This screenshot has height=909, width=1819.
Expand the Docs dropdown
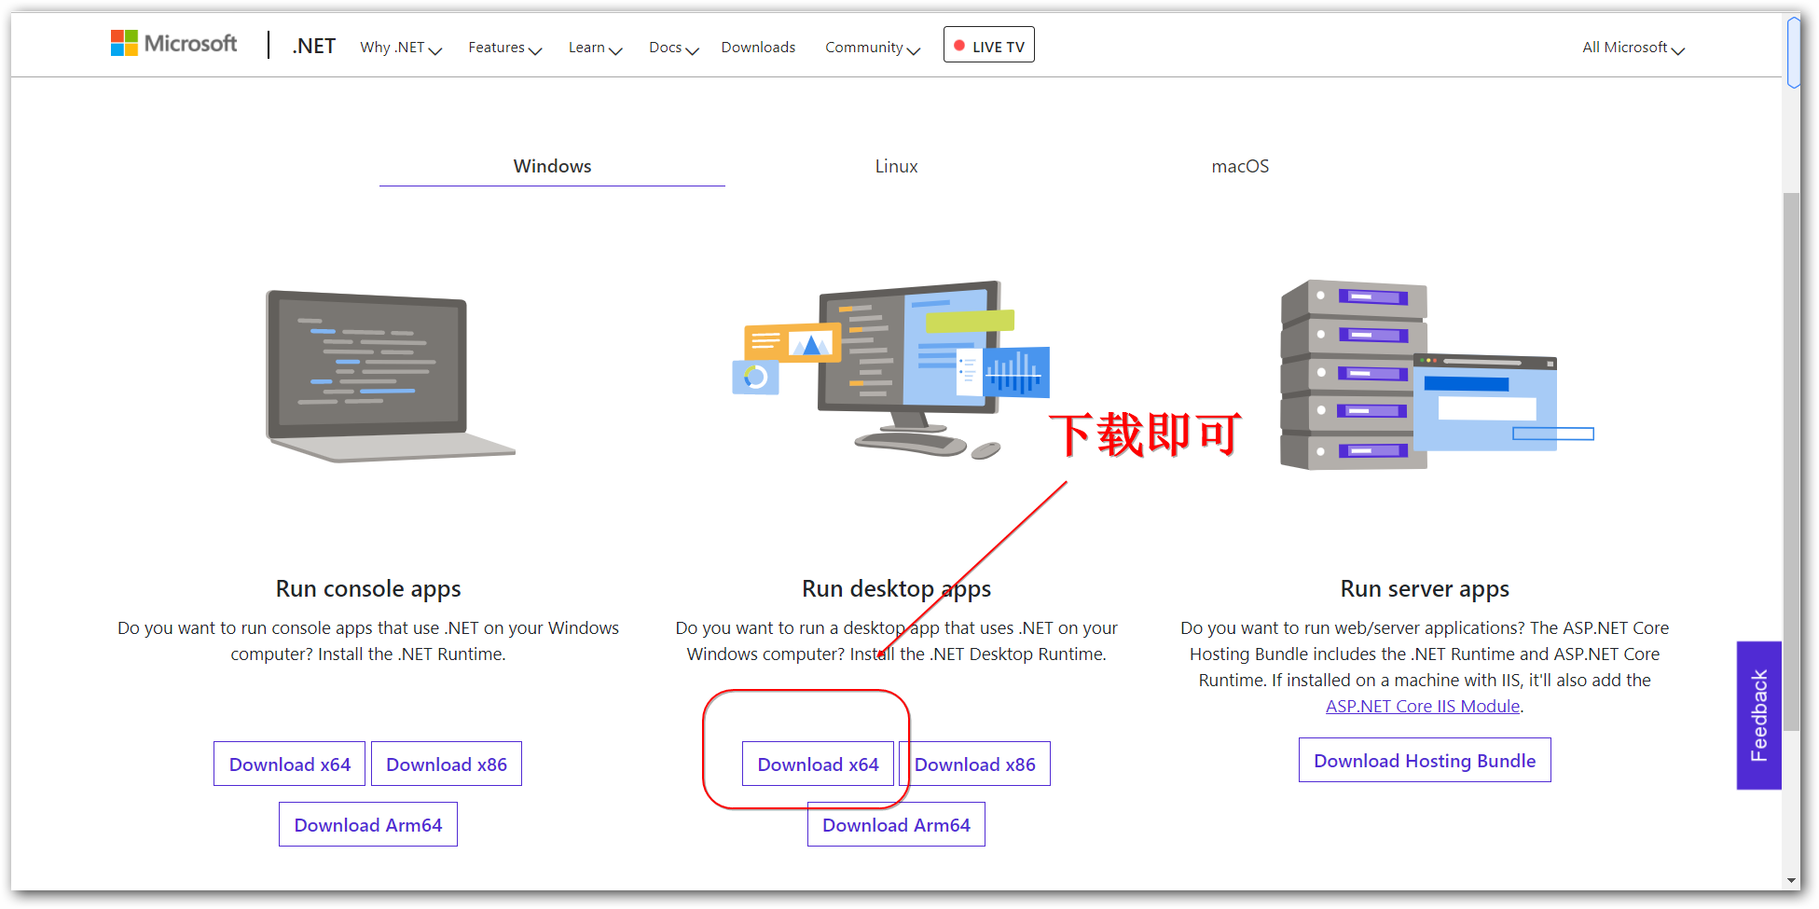coord(673,48)
